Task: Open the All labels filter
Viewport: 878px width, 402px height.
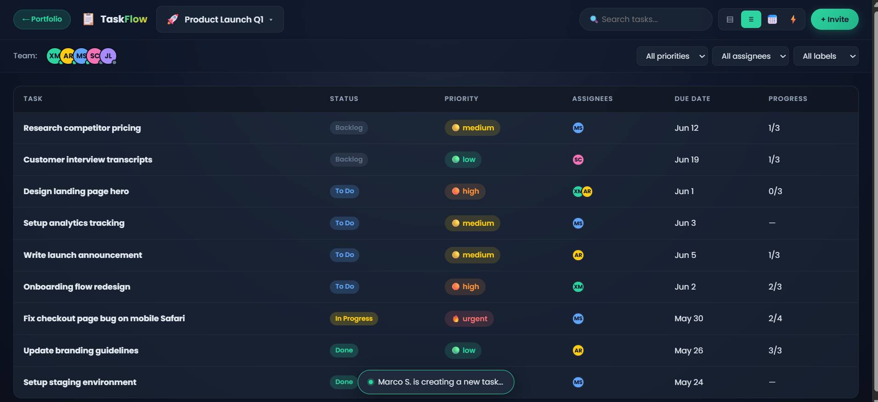Action: click(826, 56)
